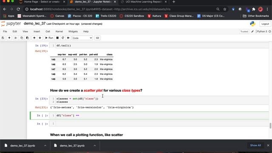Open the Extensions puzzle icon

[254, 9]
